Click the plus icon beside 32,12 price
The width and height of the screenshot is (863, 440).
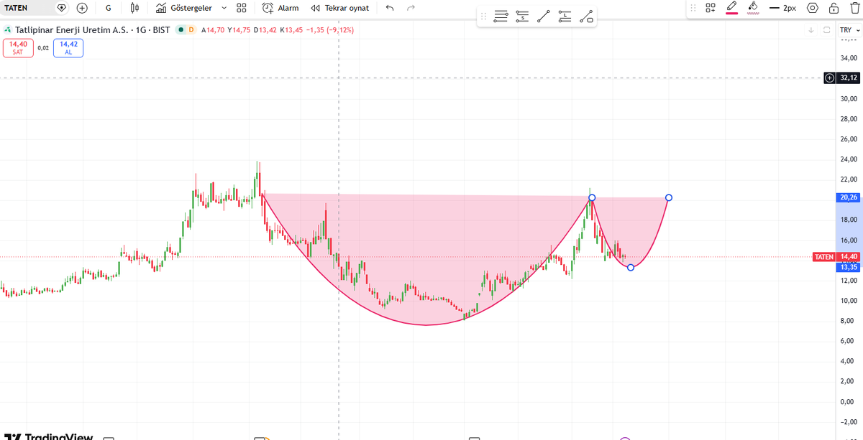click(830, 78)
